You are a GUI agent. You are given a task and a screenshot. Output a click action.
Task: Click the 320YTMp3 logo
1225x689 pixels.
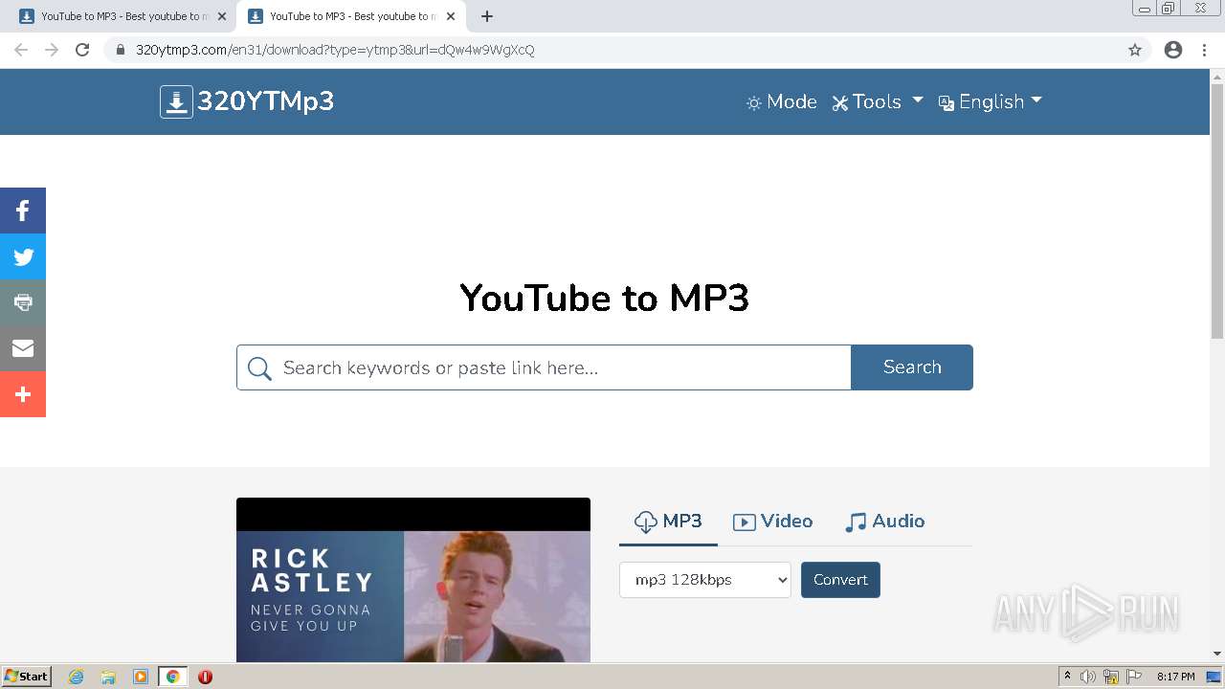coord(247,101)
